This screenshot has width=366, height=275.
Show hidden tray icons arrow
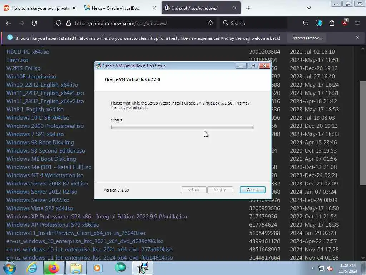click(x=312, y=268)
